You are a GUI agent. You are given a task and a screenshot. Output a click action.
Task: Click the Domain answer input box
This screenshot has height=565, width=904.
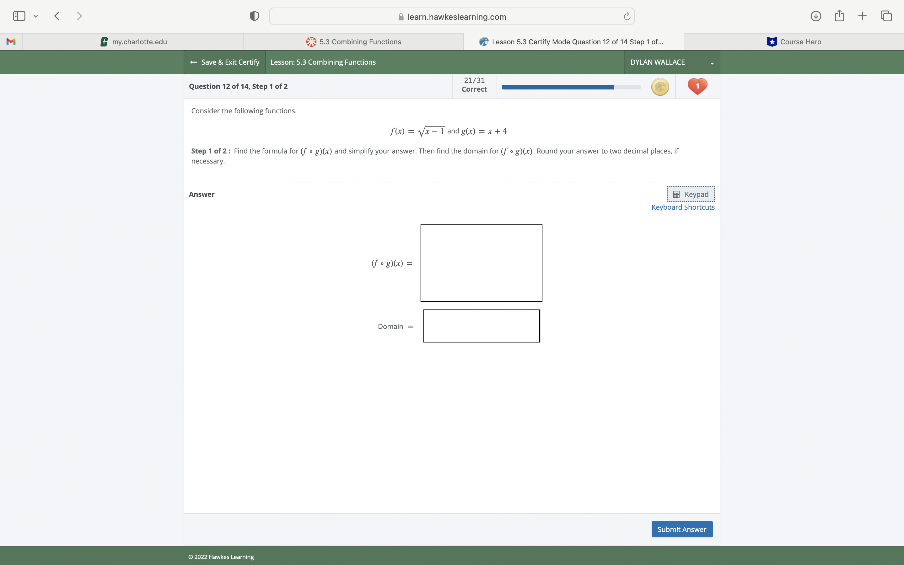(481, 326)
